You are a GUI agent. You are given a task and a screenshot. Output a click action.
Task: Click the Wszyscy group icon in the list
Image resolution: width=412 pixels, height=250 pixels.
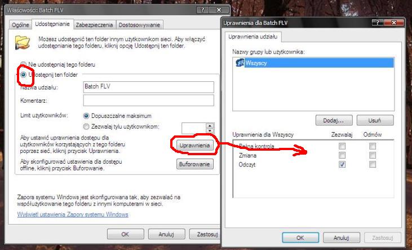(x=240, y=63)
